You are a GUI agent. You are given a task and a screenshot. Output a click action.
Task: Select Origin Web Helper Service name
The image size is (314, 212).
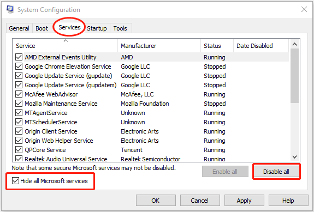(59, 141)
